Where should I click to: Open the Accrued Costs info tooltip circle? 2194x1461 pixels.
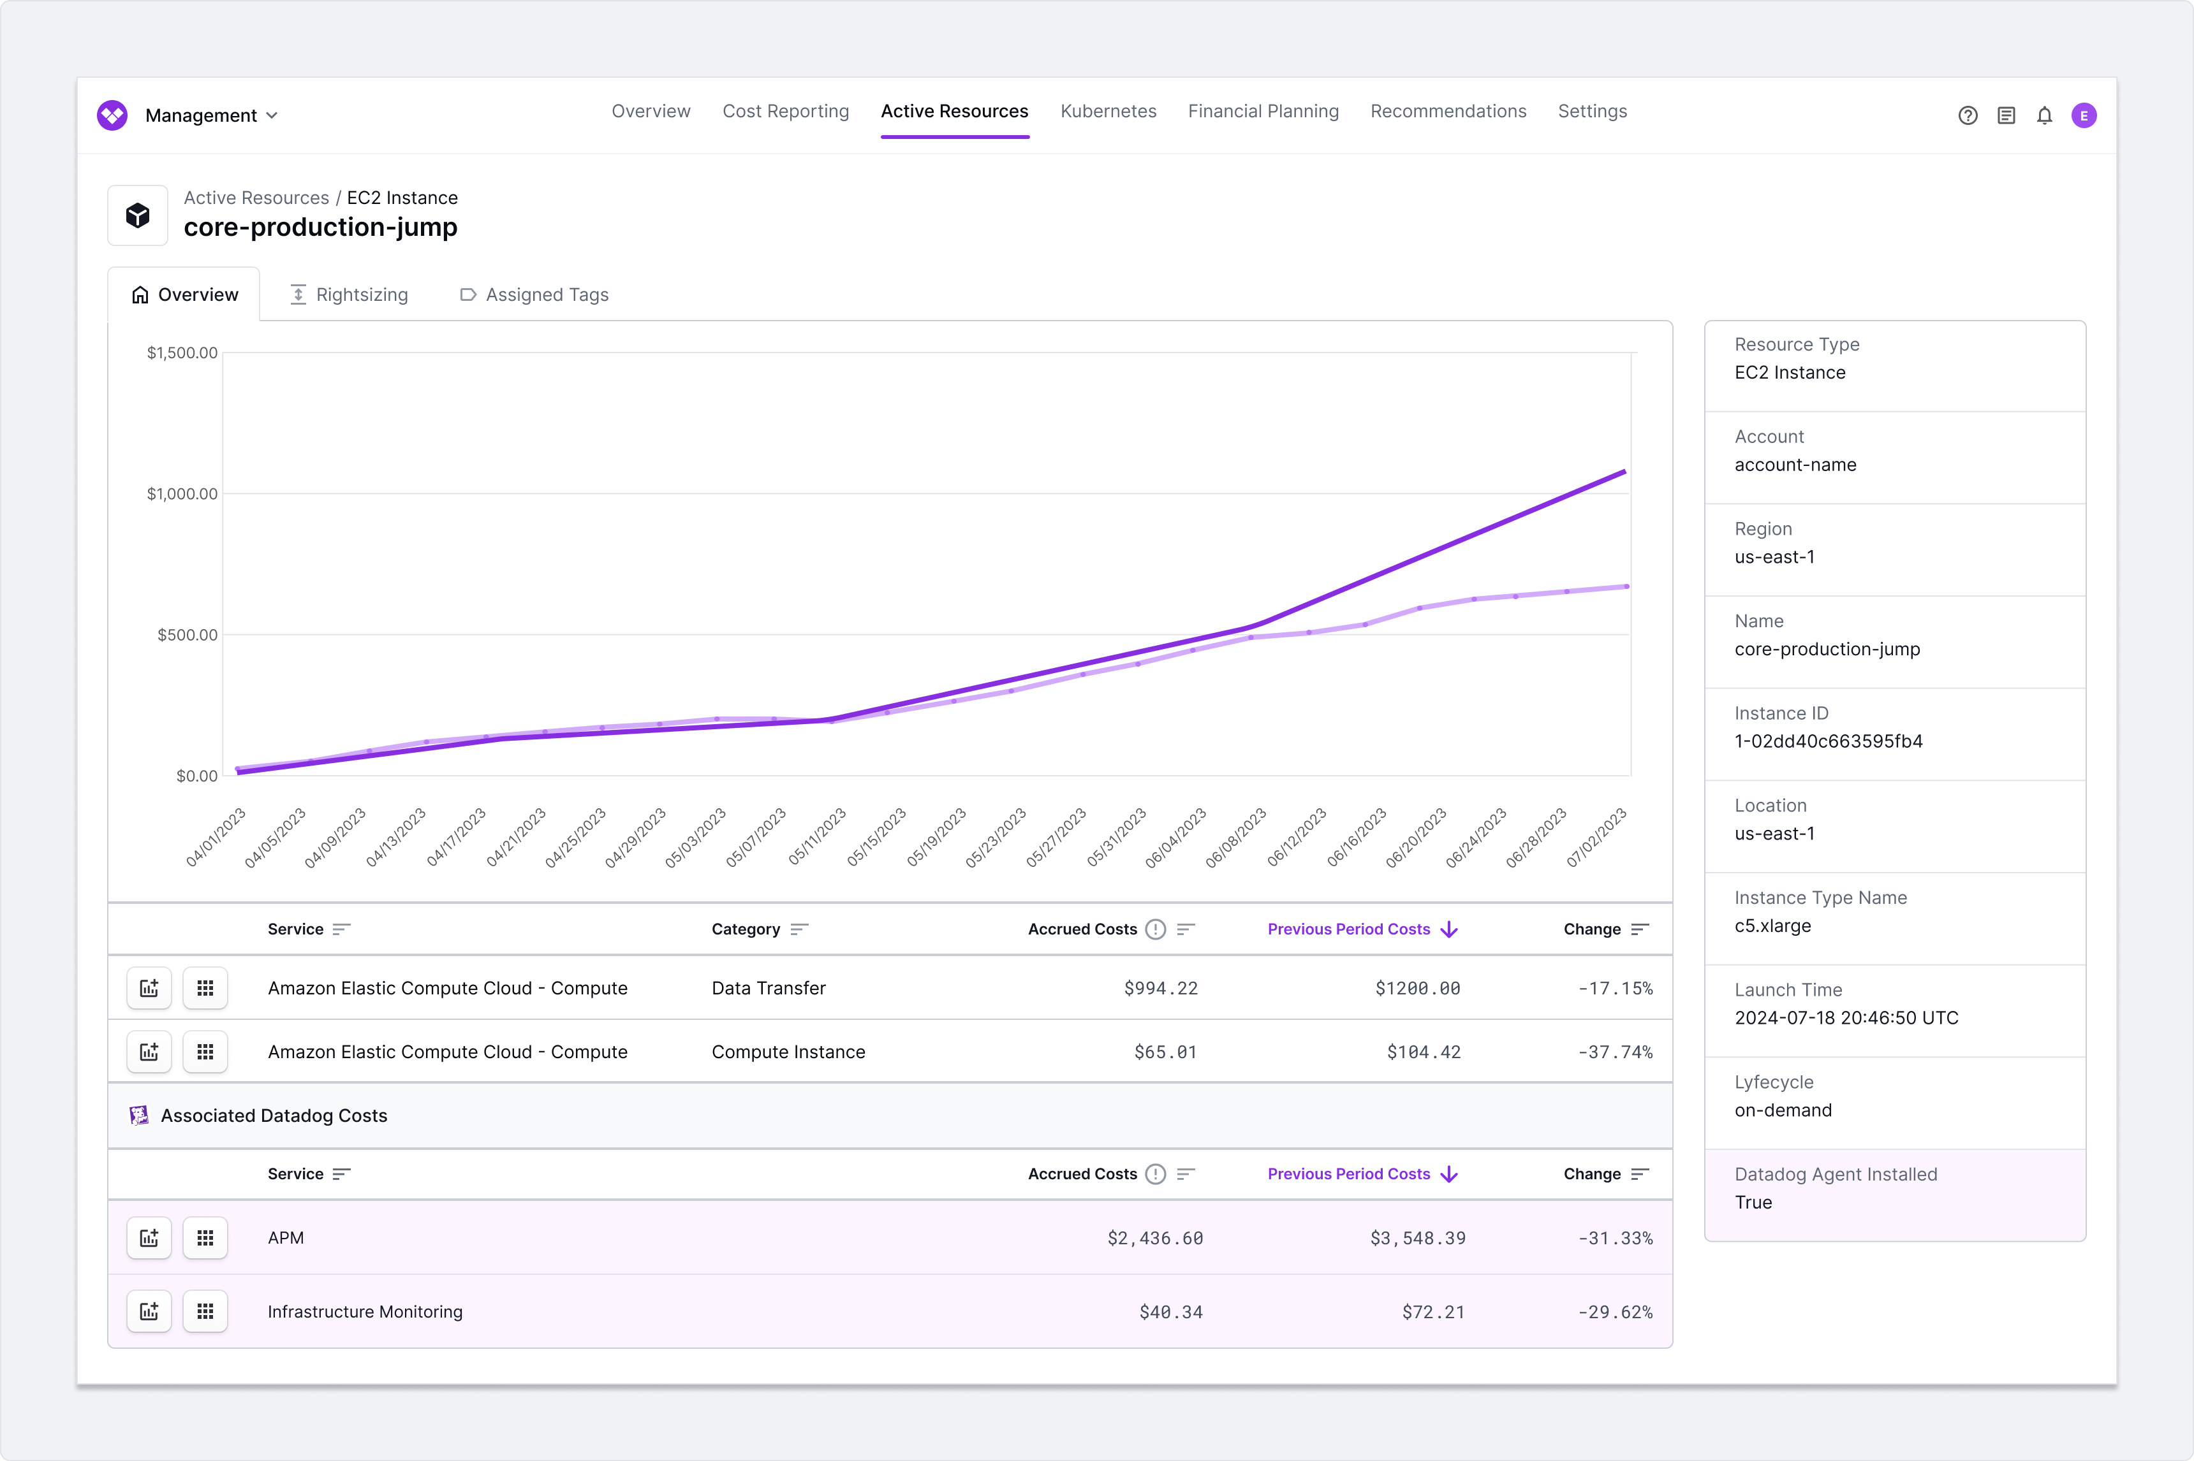click(1155, 929)
